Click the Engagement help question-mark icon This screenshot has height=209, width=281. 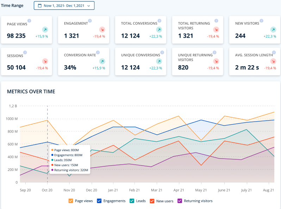point(90,21)
